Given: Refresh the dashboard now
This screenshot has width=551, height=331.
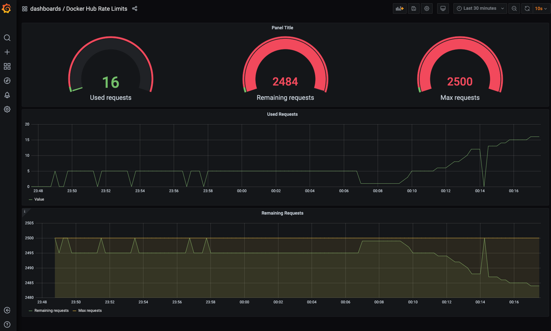Looking at the screenshot, I should 527,8.
